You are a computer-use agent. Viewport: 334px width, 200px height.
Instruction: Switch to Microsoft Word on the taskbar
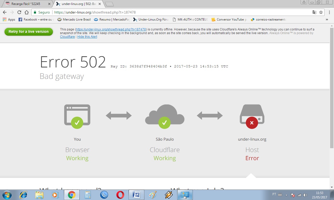pos(136,195)
